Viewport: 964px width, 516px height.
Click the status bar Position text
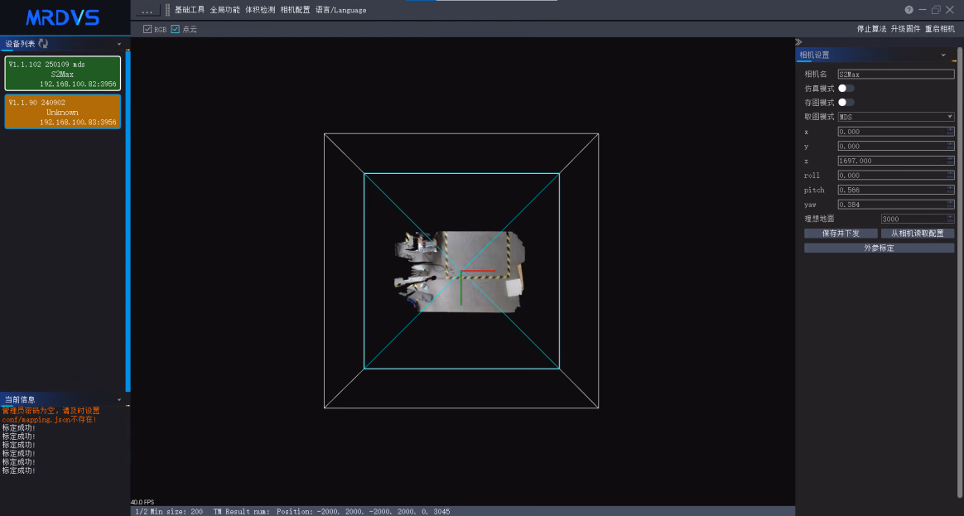tap(363, 512)
